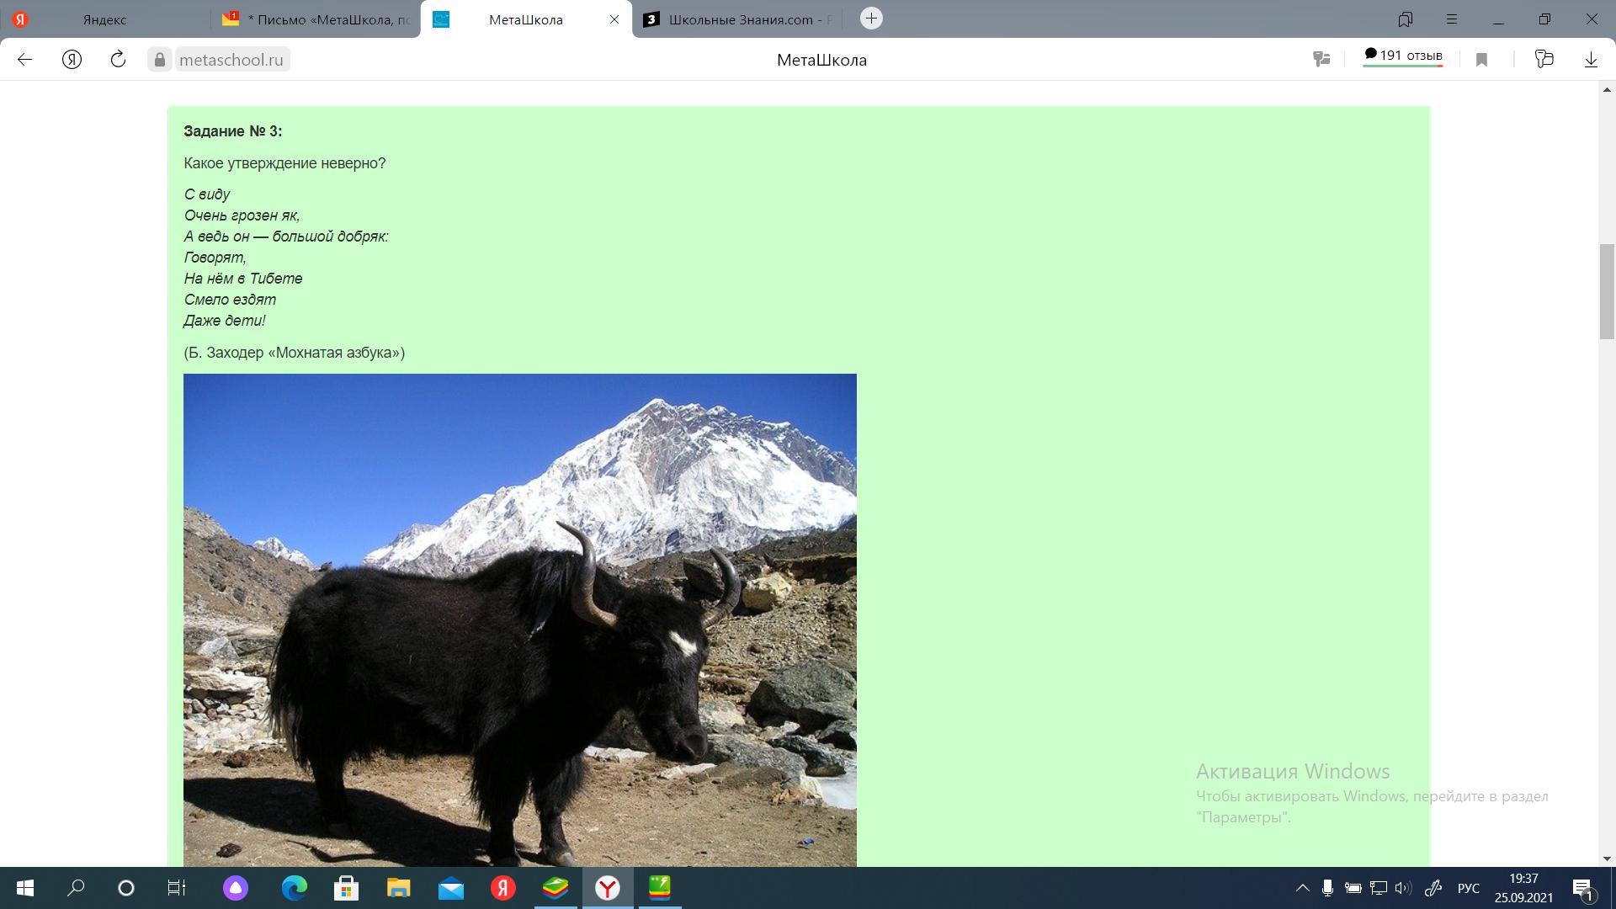This screenshot has width=1616, height=909.
Task: Click scrollbar down arrow
Action: click(1607, 858)
